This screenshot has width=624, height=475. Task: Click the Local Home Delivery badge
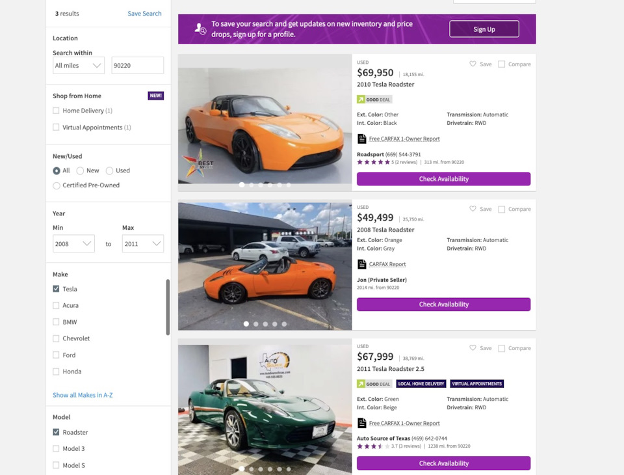coord(421,384)
